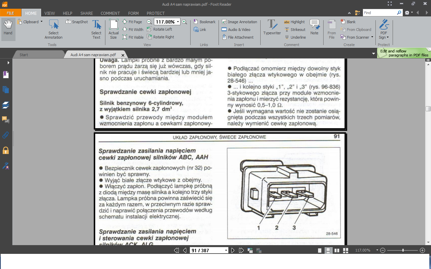Viewport: 431px width, 269px height.
Task: Click Fit Page view option
Action: click(132, 22)
